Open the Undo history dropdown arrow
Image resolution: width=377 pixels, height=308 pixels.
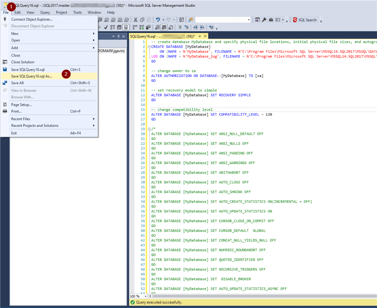tap(163, 20)
